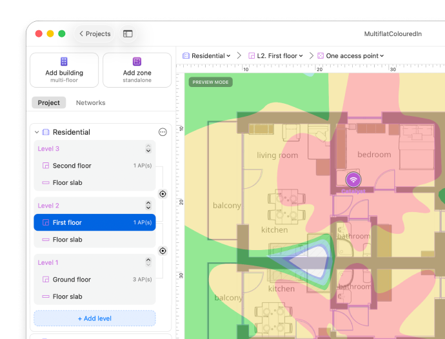
Task: Click the Residential building icon in sidebar
Action: click(46, 132)
